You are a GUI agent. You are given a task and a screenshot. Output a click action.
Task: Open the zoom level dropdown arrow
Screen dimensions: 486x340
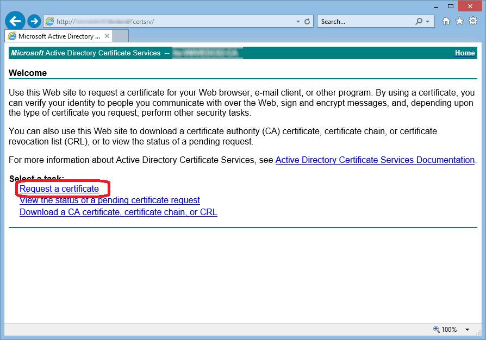(x=467, y=329)
